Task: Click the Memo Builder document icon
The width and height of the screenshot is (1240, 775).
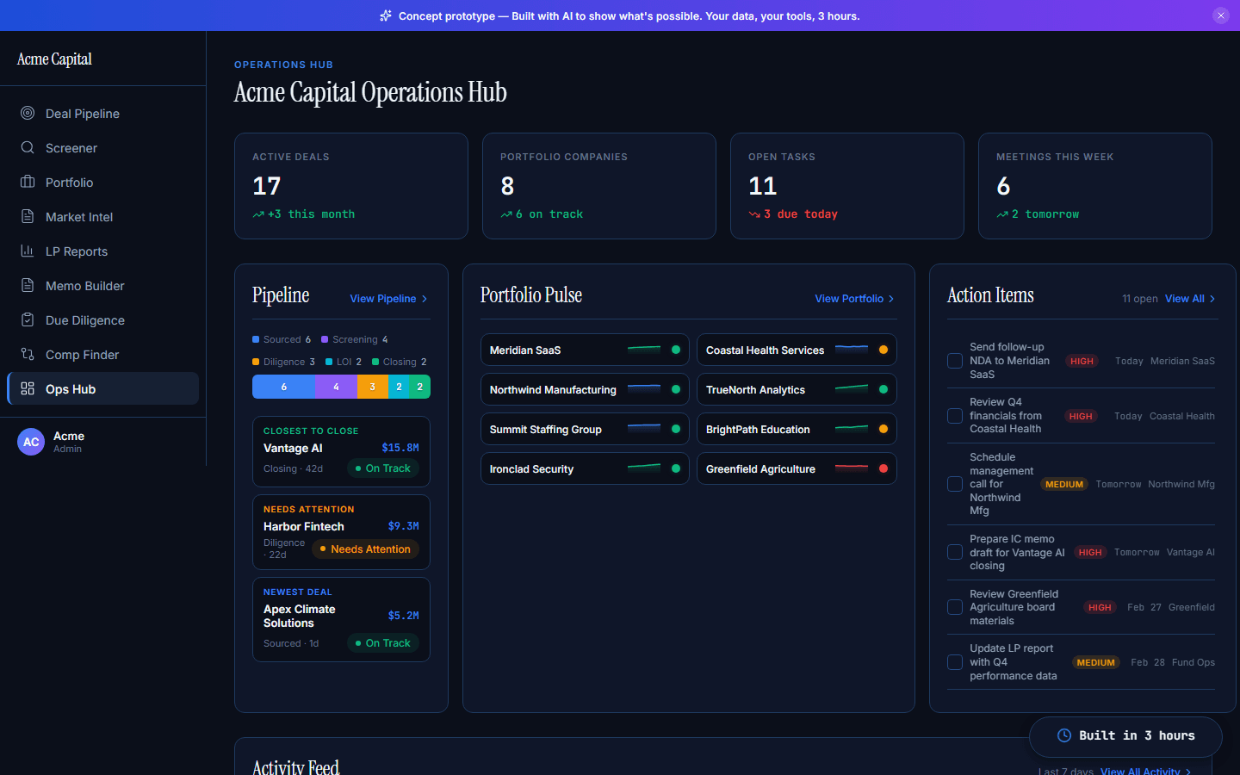Action: point(27,285)
